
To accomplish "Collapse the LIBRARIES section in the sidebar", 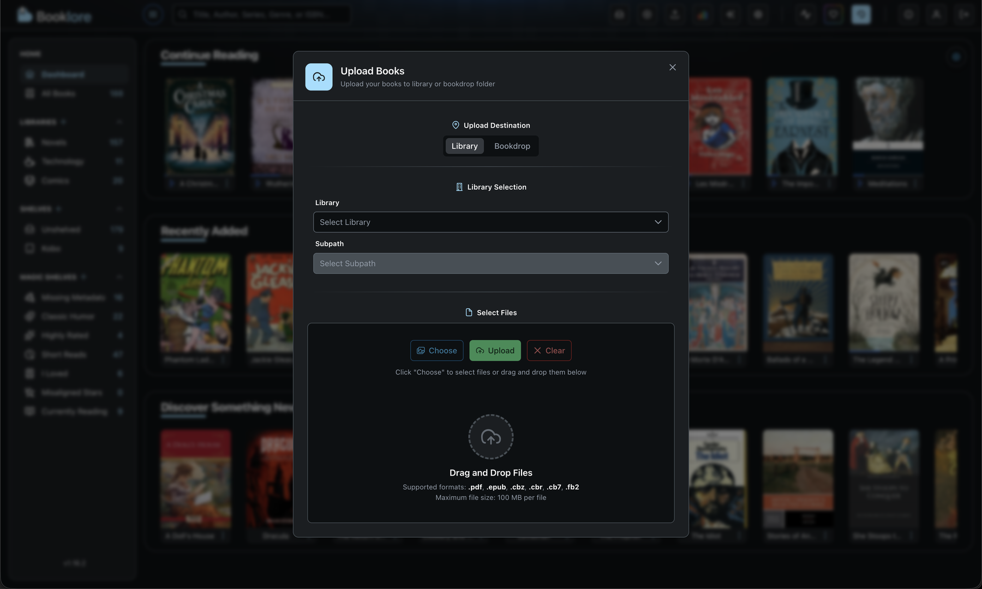I will pyautogui.click(x=119, y=122).
